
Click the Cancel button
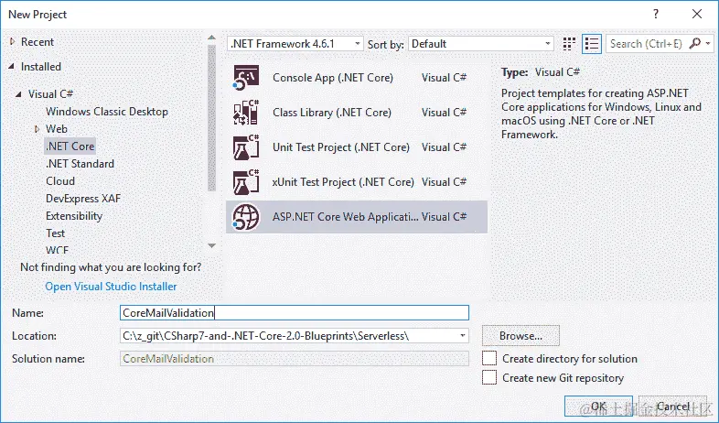(672, 406)
